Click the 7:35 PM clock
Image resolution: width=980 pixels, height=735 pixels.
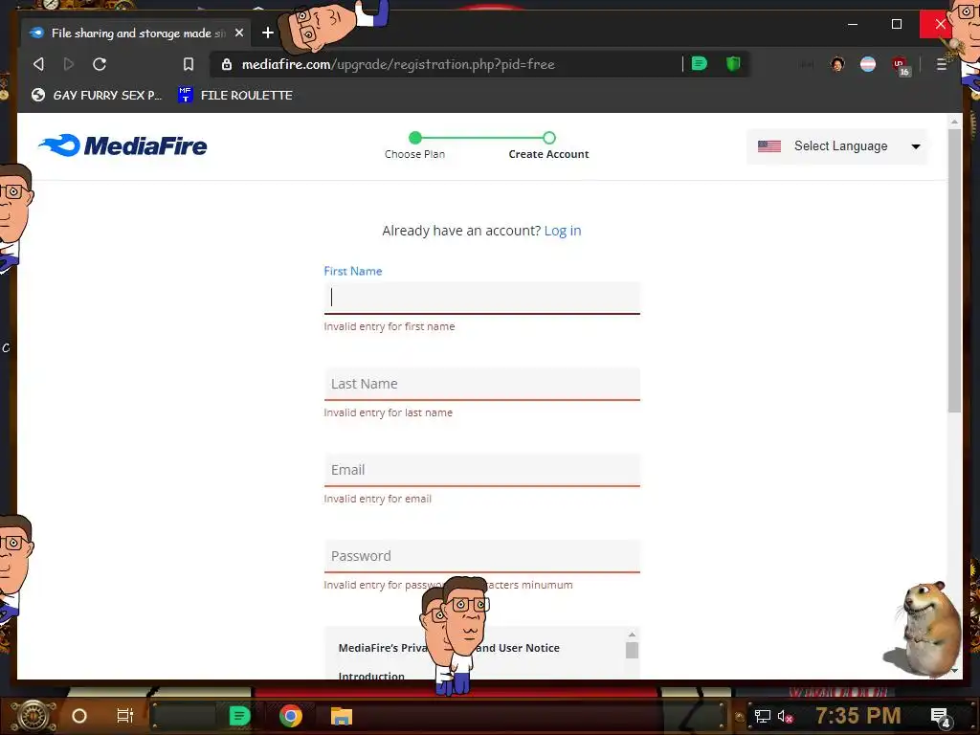pos(858,716)
